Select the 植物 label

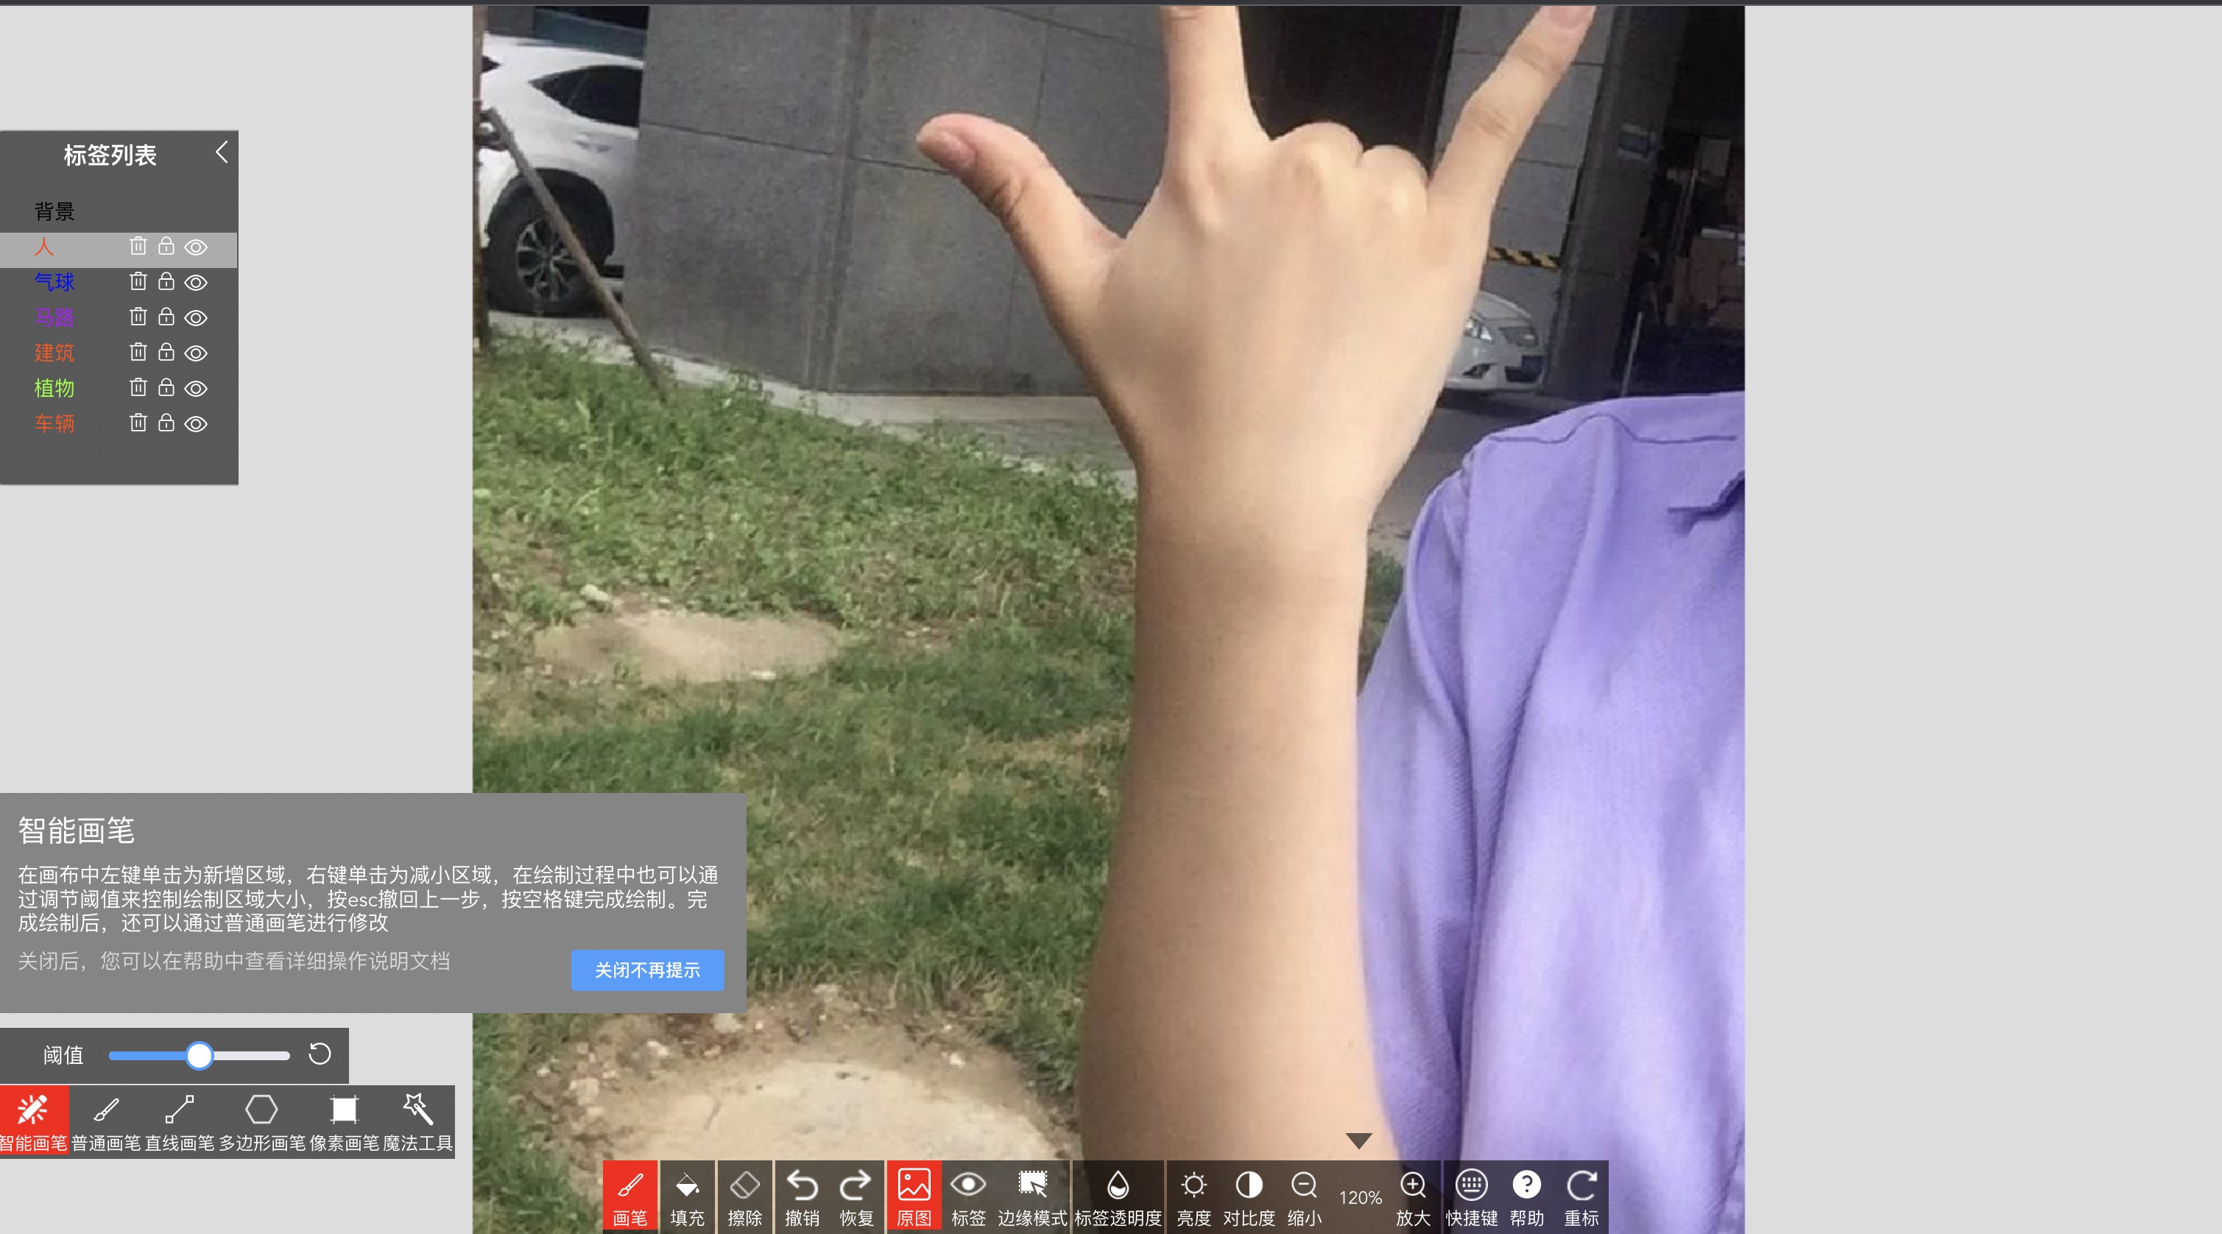click(x=54, y=388)
